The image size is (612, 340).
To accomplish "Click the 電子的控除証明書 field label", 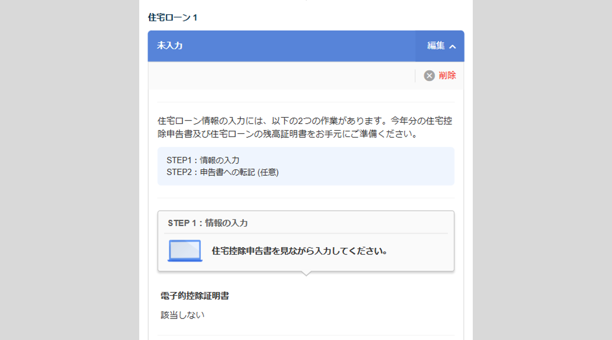I will click(x=195, y=296).
